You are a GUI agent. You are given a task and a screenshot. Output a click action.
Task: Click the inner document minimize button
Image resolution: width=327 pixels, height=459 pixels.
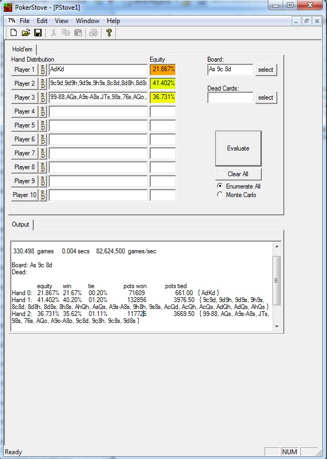point(297,21)
